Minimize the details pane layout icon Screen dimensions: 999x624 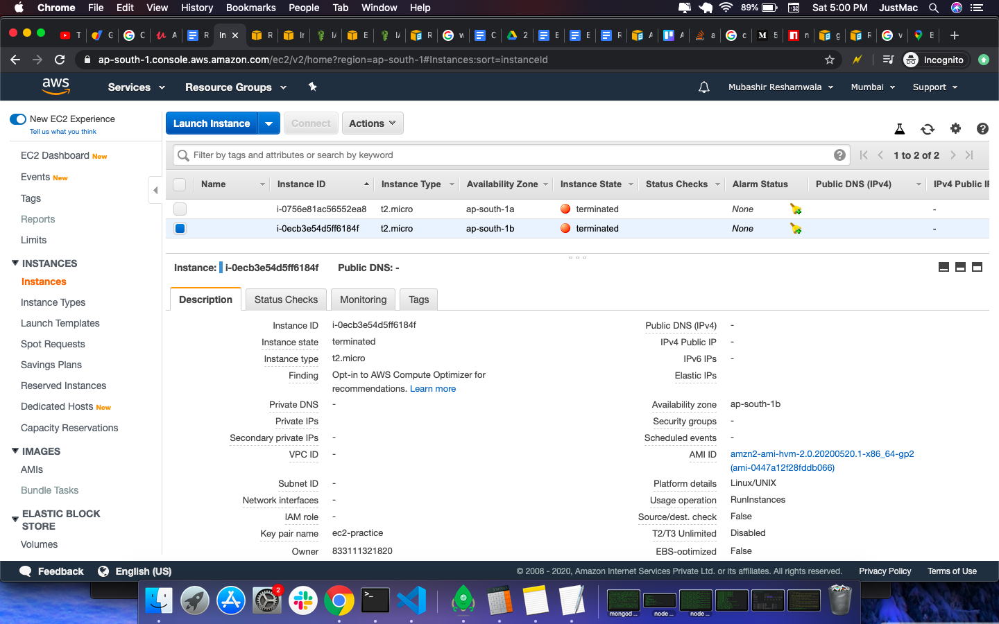click(943, 268)
